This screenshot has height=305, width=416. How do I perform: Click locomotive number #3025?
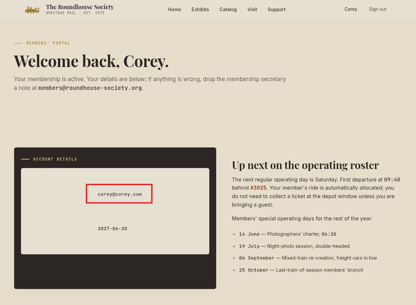pyautogui.click(x=258, y=188)
